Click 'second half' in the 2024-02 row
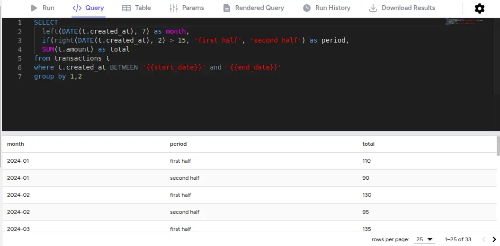 click(x=185, y=212)
